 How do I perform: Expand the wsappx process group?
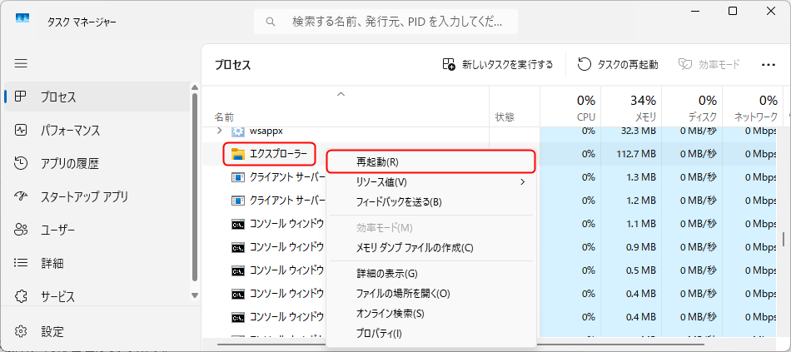tap(220, 131)
